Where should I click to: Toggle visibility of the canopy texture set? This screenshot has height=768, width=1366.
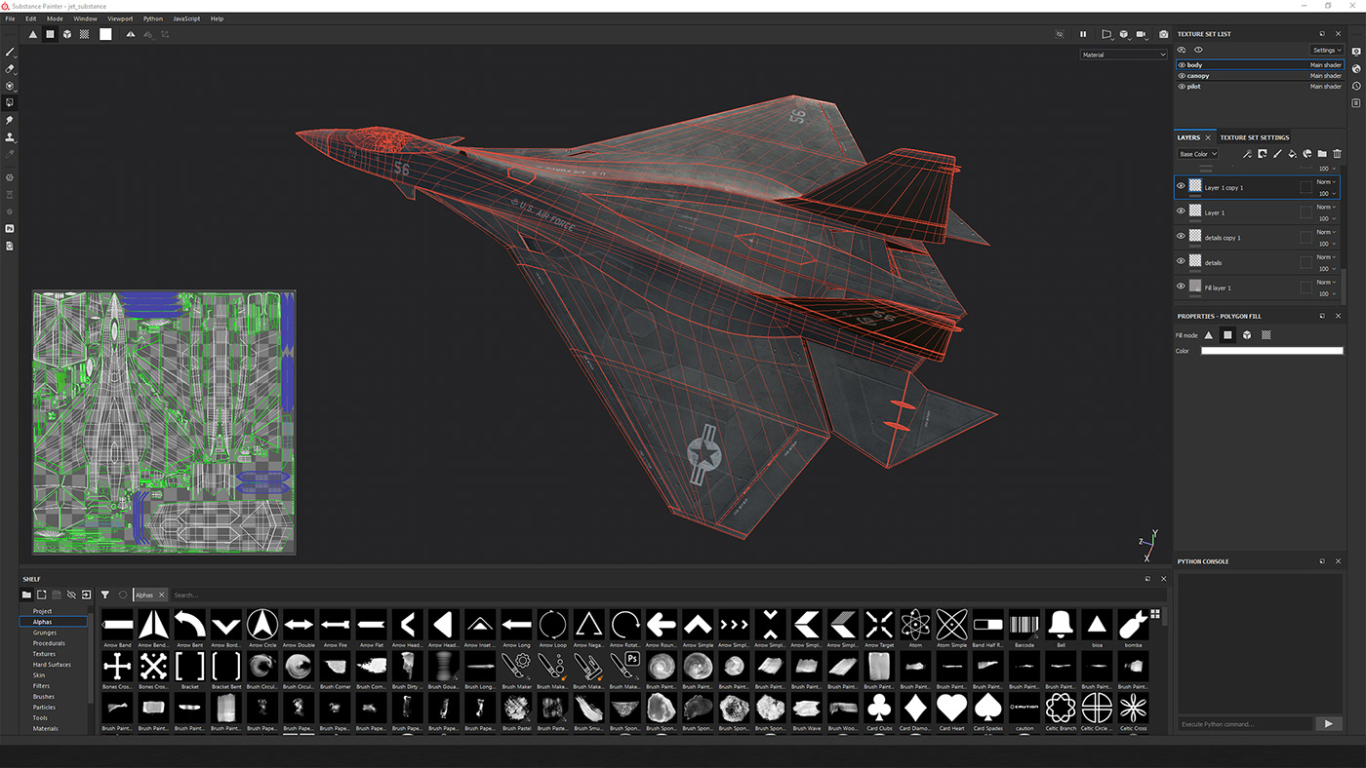1182,75
